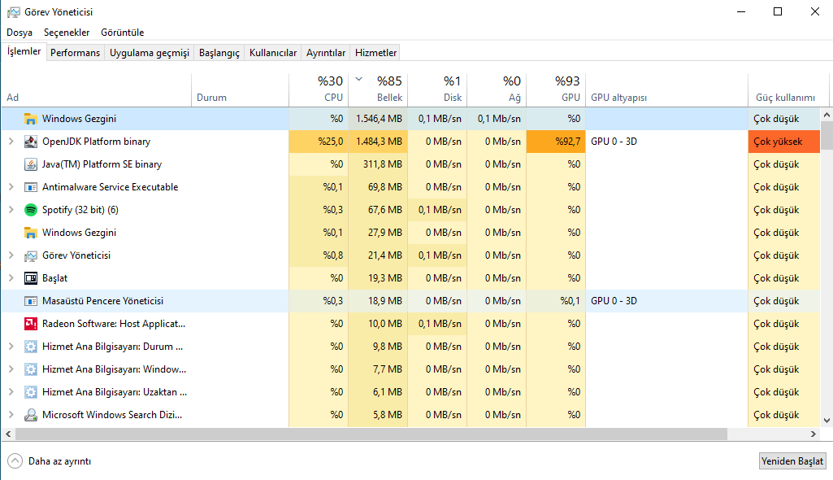Switch to the Performans tab
Screen dimensions: 833x480
(75, 53)
